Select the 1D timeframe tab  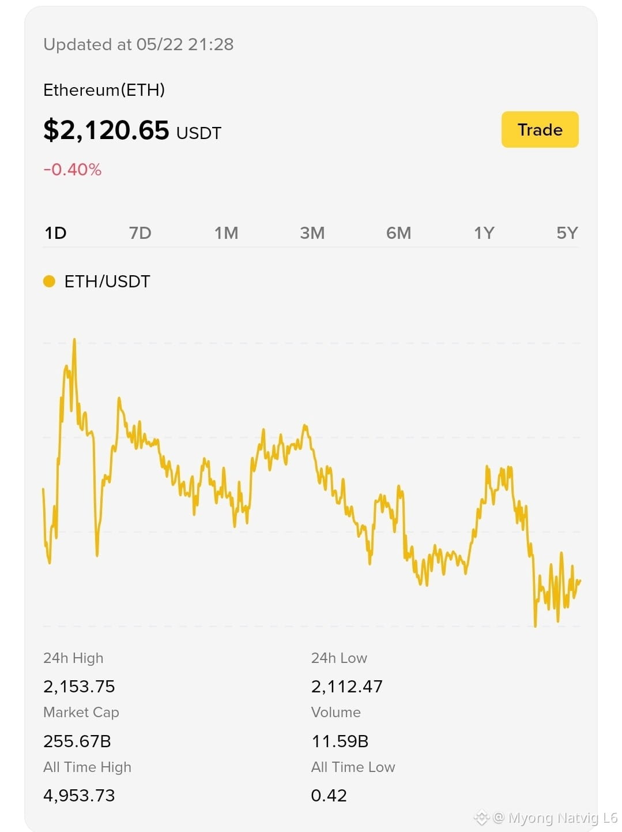[x=56, y=233]
